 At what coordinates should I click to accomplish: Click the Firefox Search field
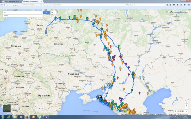147,5
